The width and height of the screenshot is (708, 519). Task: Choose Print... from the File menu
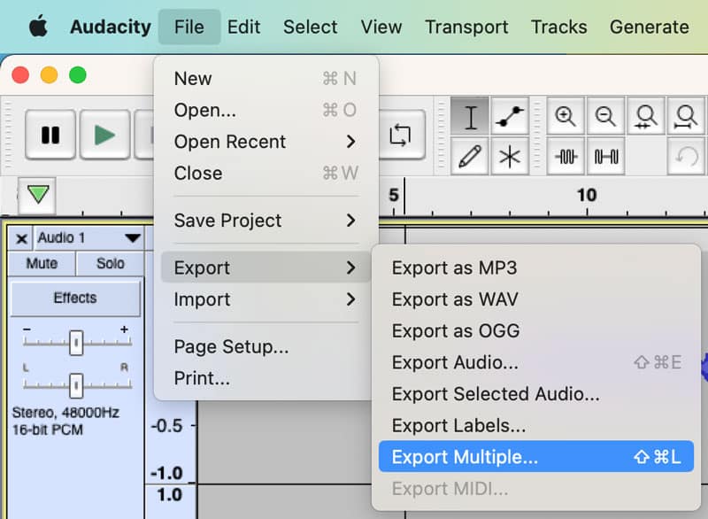(x=266, y=378)
